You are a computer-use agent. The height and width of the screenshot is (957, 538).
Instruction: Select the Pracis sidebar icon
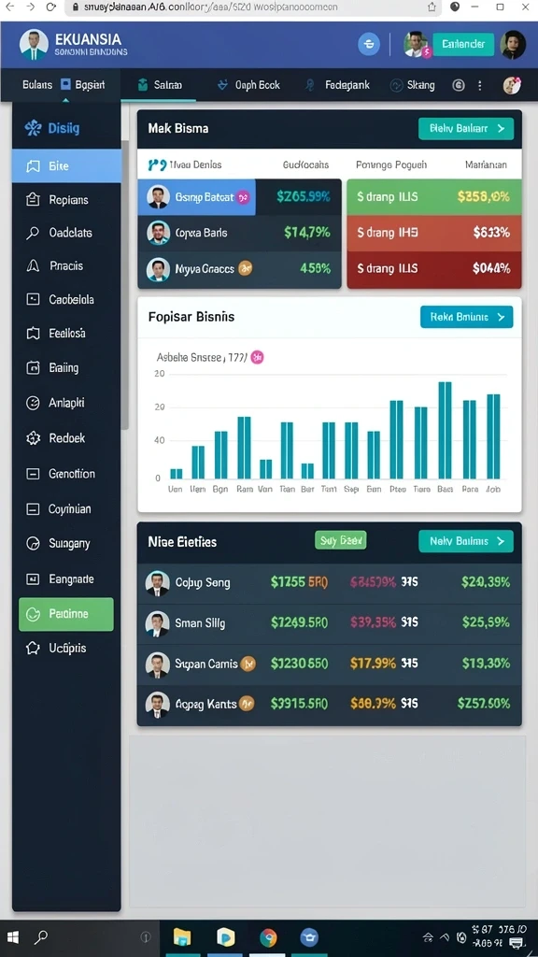[33, 265]
